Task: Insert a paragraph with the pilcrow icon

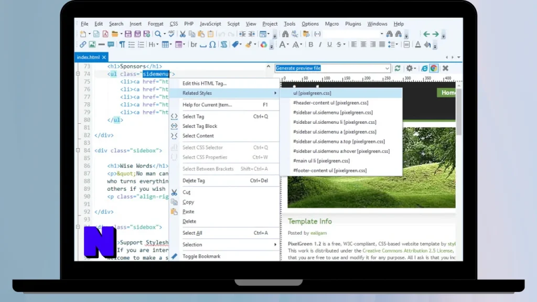Action: click(122, 45)
